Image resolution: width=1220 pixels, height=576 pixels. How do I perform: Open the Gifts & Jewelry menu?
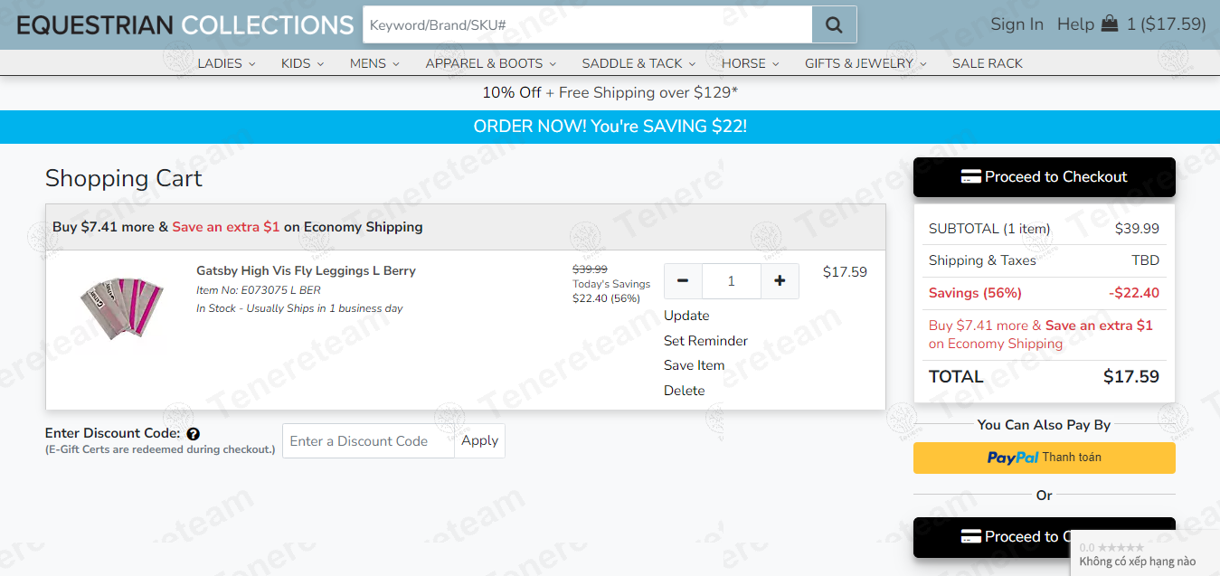(865, 63)
